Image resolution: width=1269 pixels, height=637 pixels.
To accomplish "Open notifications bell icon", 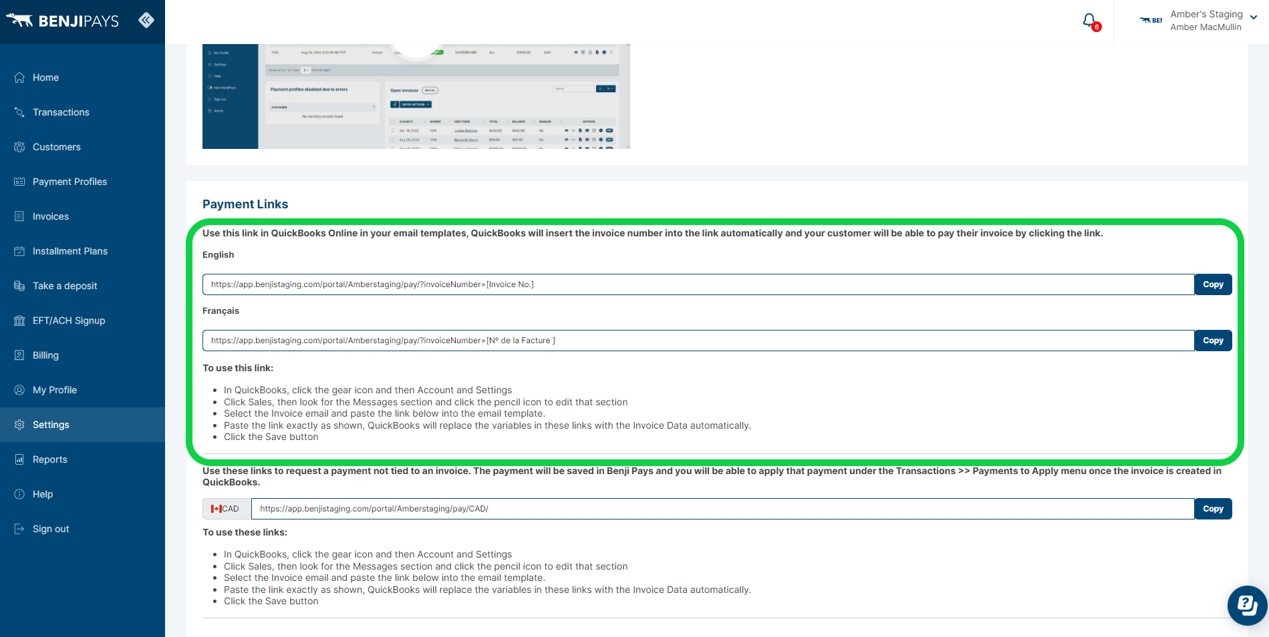I will pyautogui.click(x=1090, y=21).
